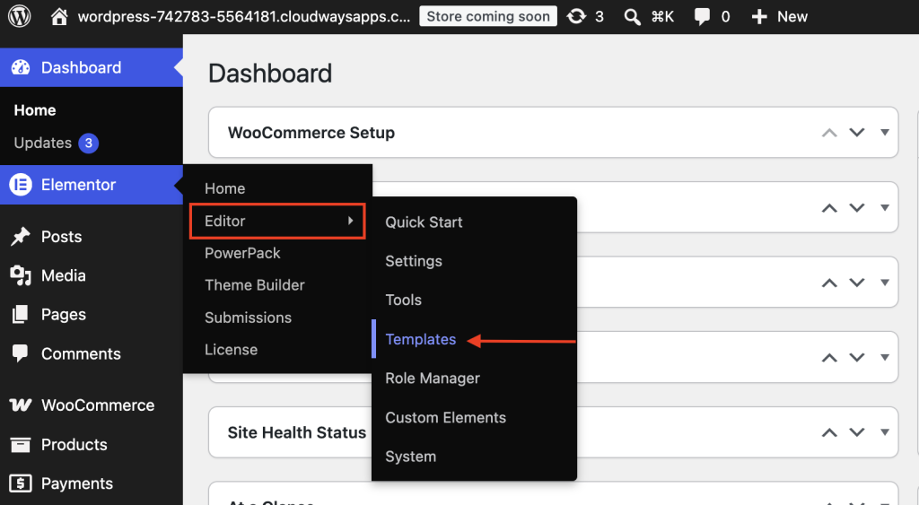The width and height of the screenshot is (919, 505).
Task: Open Theme Builder
Action: tap(255, 285)
